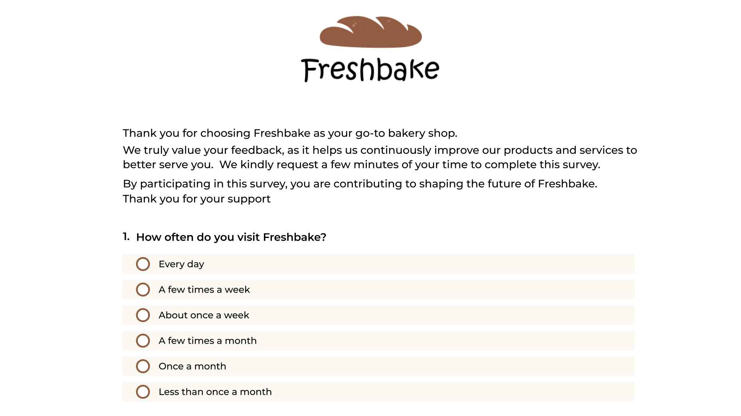Click the "About once a week" label text
Screen dimensions: 741x416
[204, 315]
